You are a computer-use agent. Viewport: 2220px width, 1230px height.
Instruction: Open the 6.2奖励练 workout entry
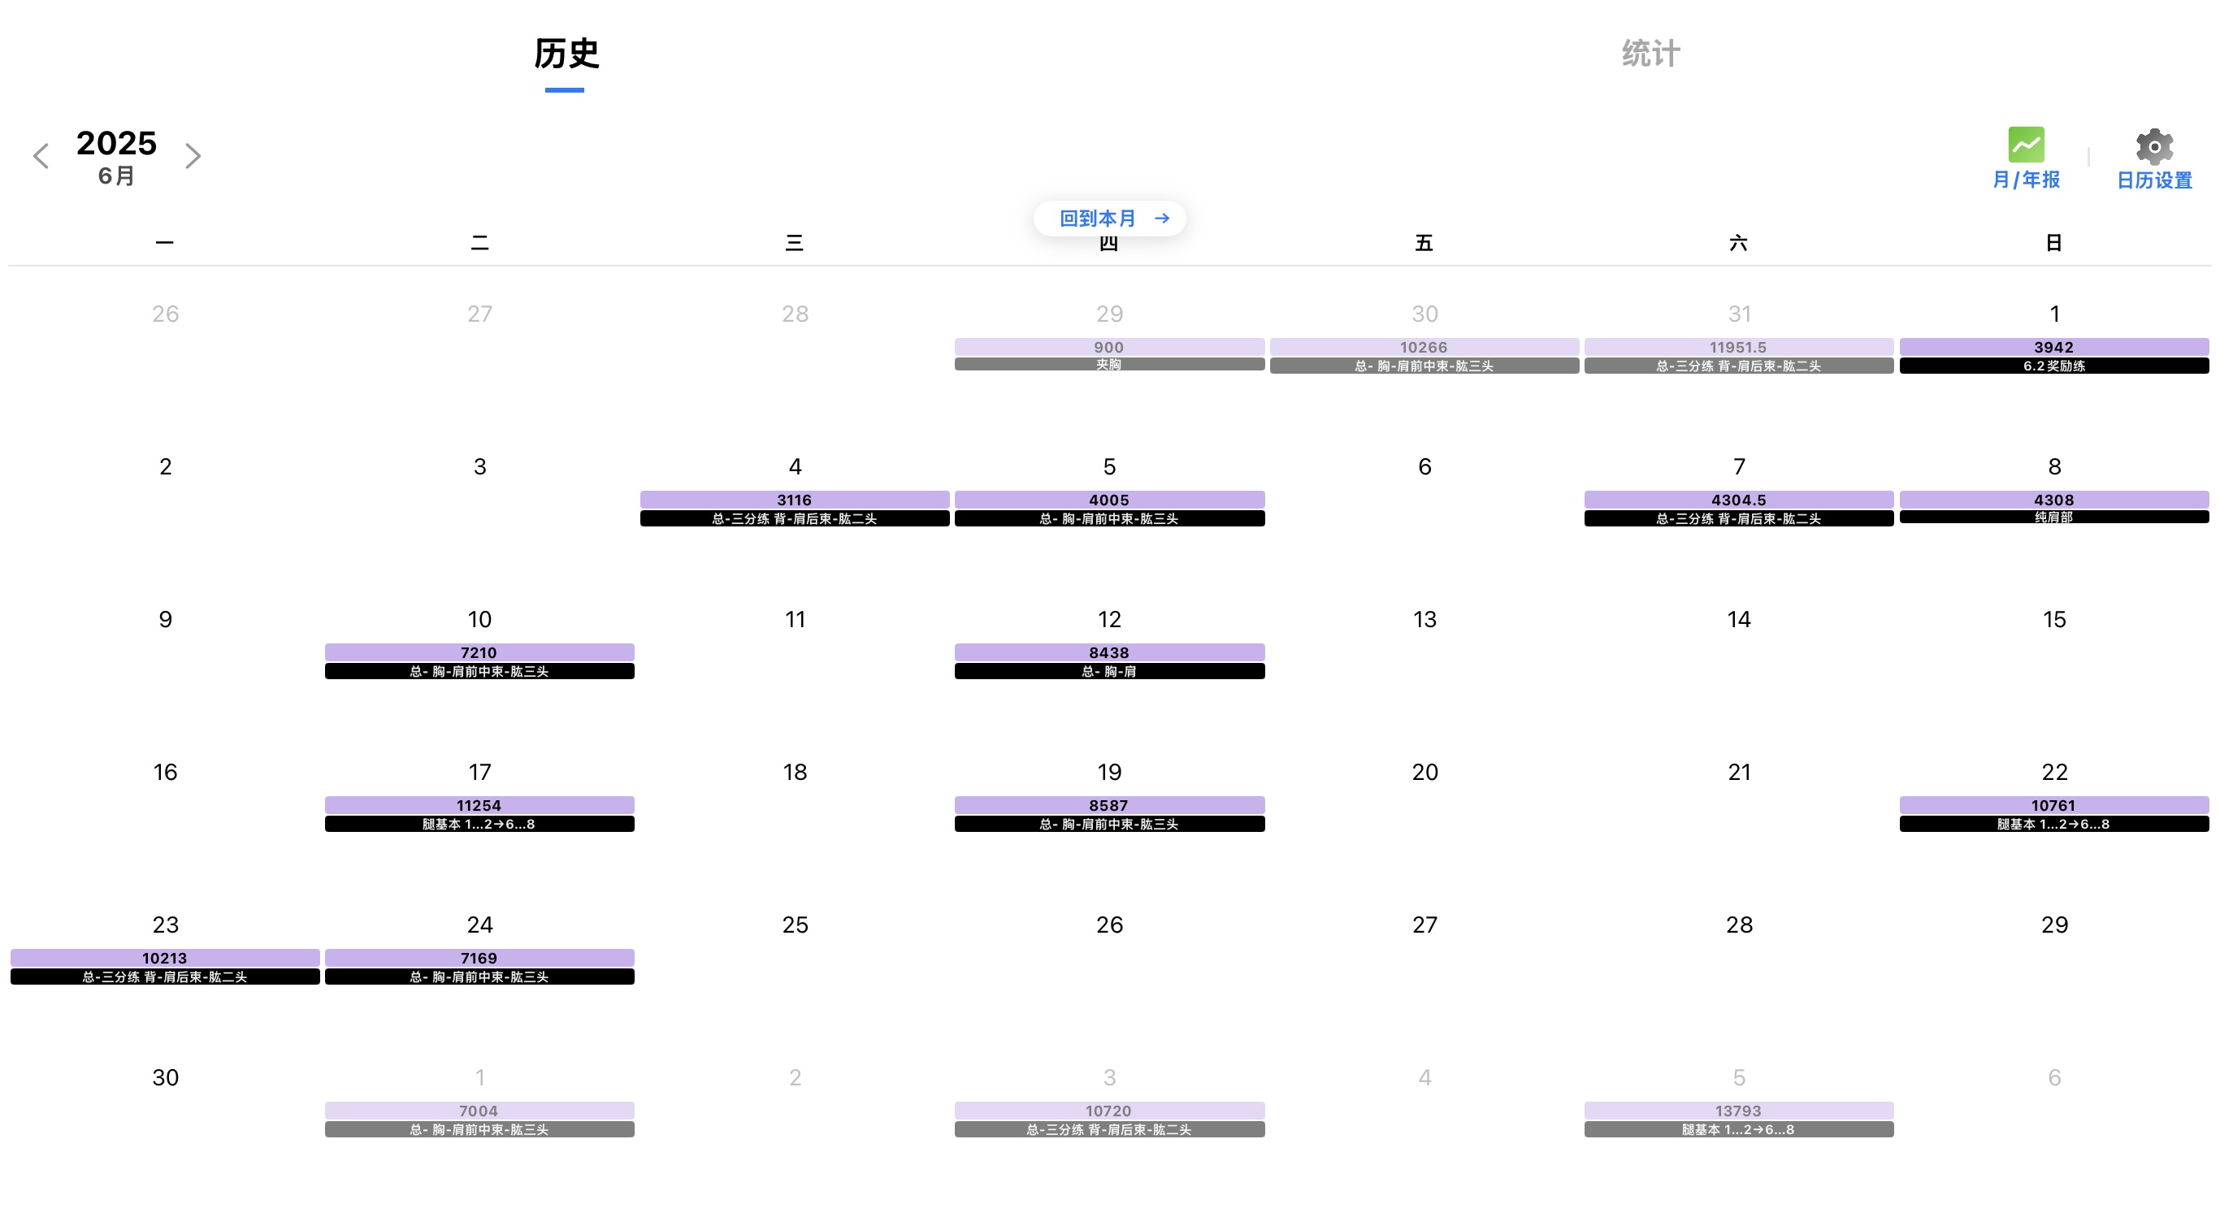2053,366
